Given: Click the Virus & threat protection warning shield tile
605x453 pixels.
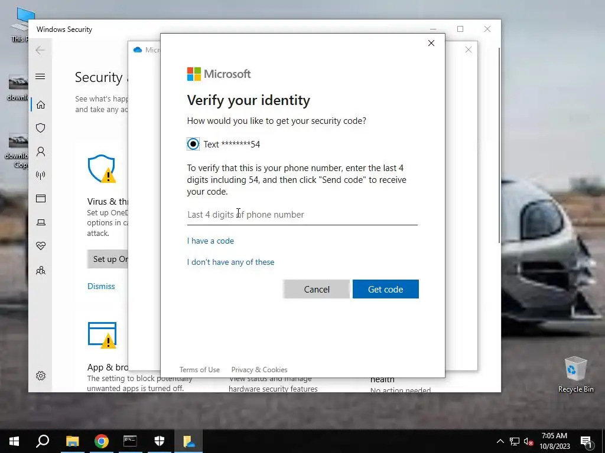Looking at the screenshot, I should 102,169.
